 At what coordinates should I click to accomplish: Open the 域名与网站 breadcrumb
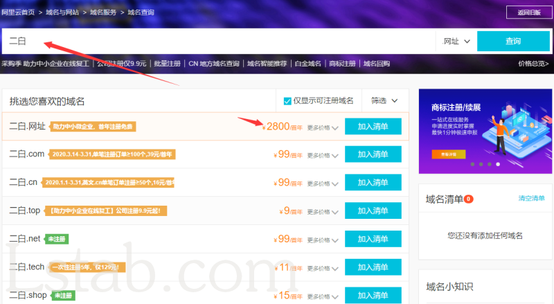pos(62,12)
